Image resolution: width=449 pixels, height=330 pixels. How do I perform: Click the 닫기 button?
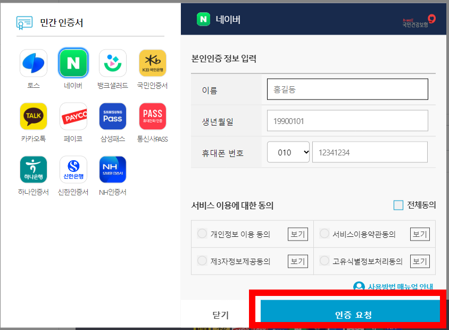pyautogui.click(x=220, y=315)
